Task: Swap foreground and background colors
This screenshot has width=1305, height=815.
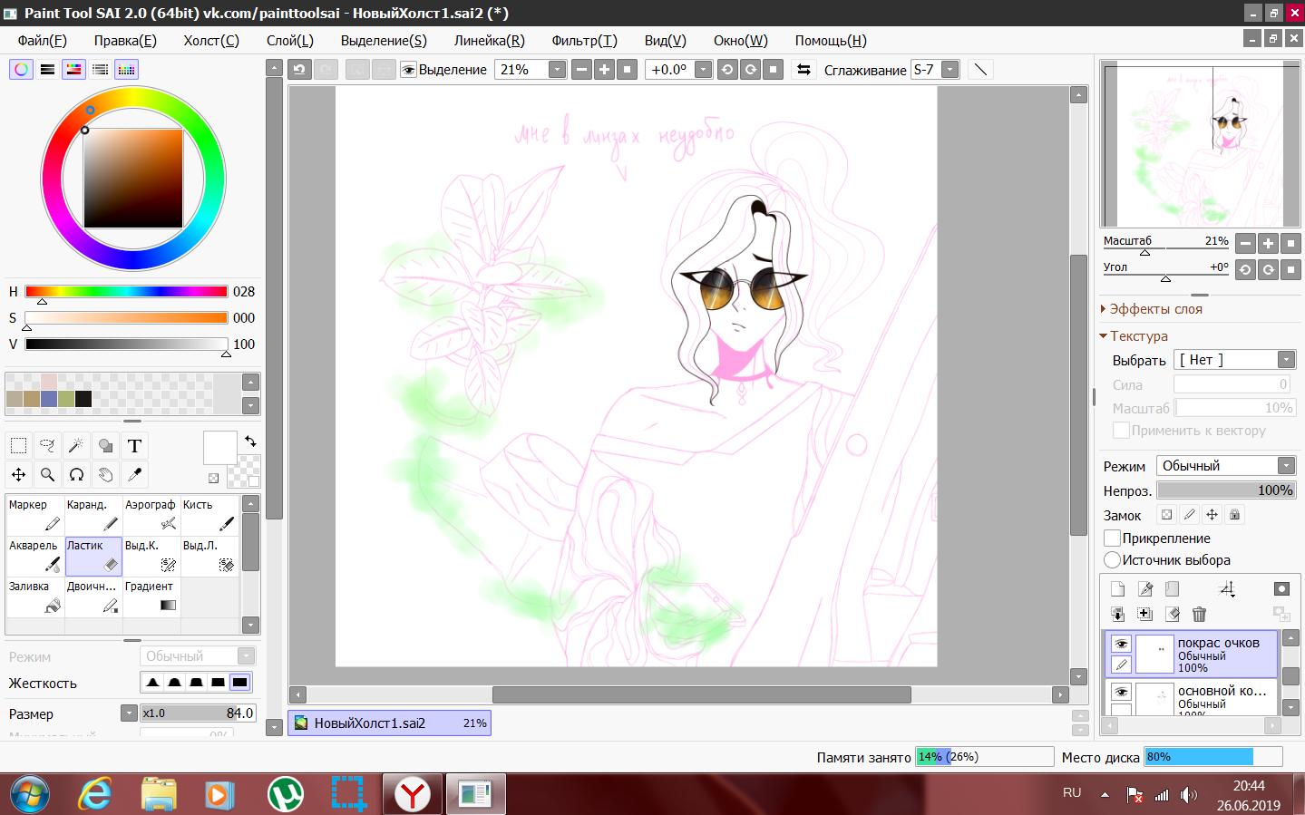Action: pos(250,441)
